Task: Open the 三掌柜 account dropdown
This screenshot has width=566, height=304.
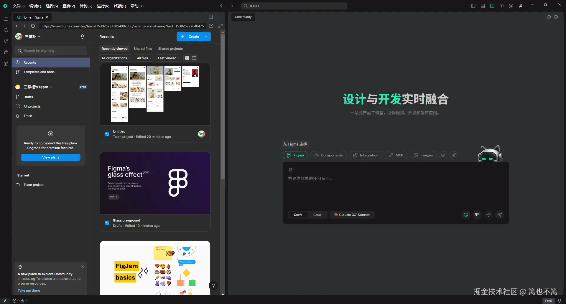Action: (x=28, y=37)
